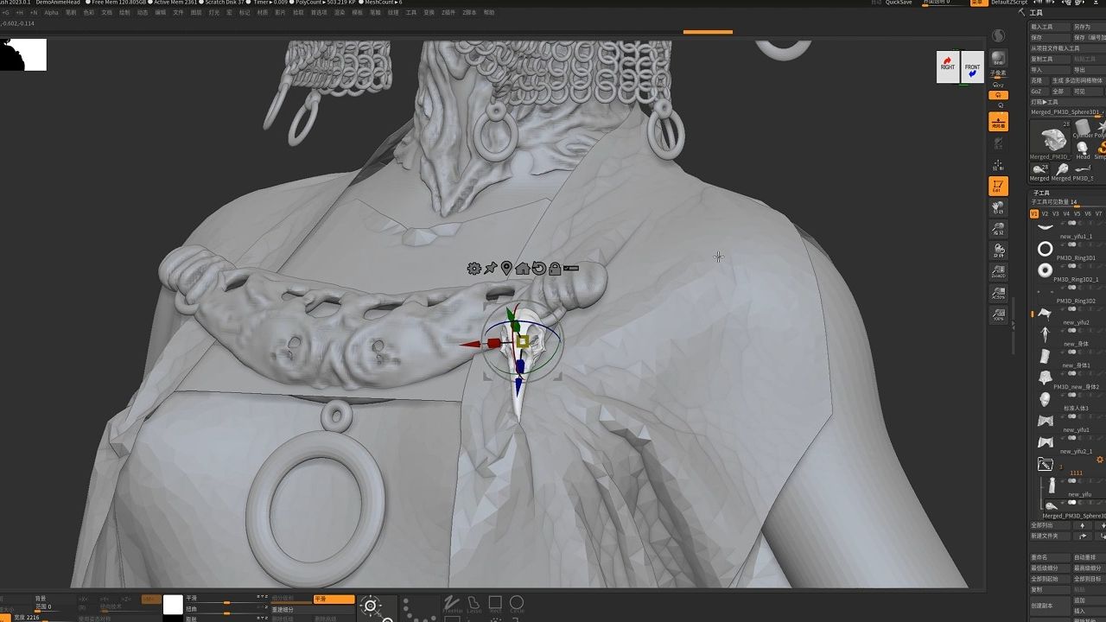Open the 工具 menu in top menu bar
This screenshot has height=622, width=1106.
[411, 13]
